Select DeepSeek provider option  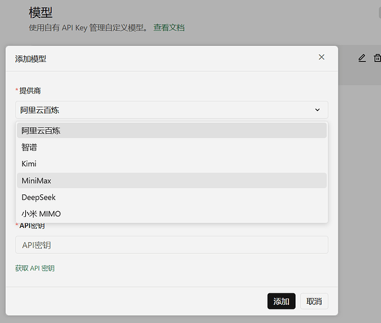pyautogui.click(x=172, y=197)
